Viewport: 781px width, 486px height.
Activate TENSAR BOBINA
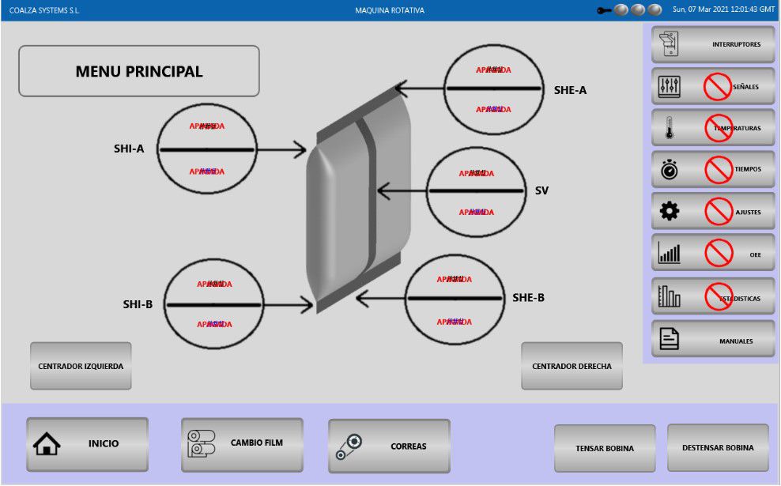[605, 448]
